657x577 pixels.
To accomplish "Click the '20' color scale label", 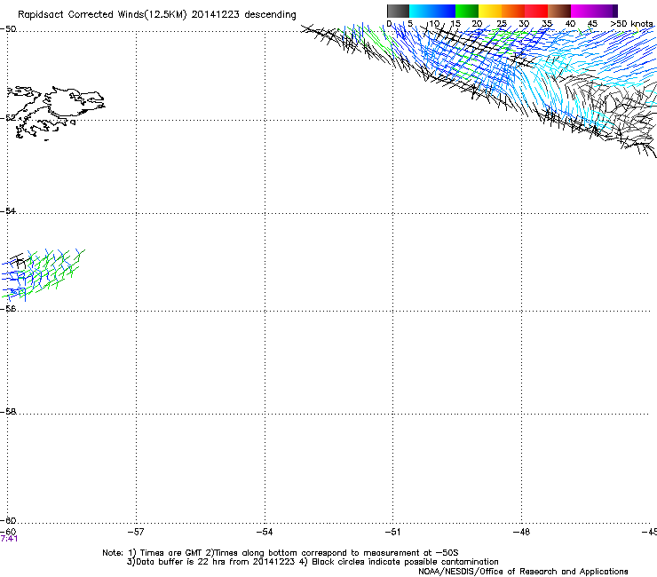I will [477, 24].
